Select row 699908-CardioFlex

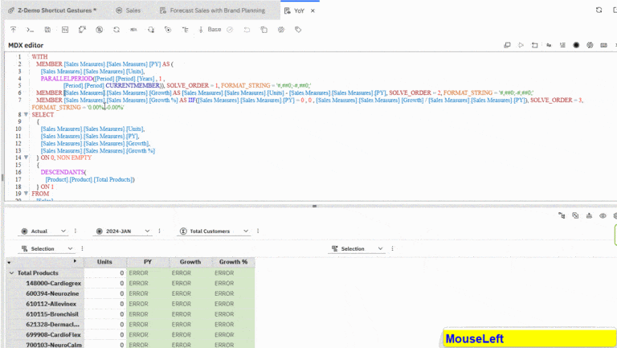coord(45,334)
